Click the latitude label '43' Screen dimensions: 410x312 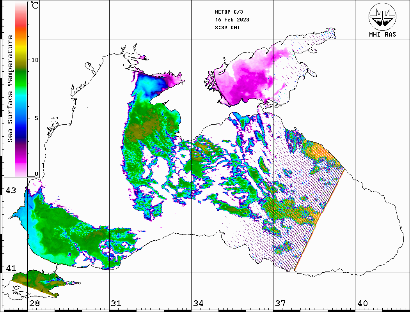(11, 190)
